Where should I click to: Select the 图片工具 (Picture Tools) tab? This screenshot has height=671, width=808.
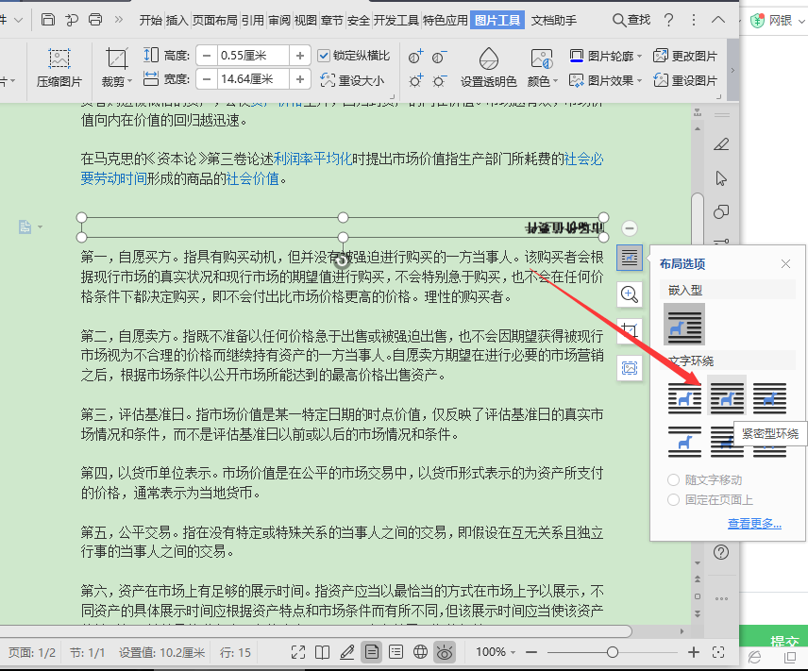click(x=497, y=20)
